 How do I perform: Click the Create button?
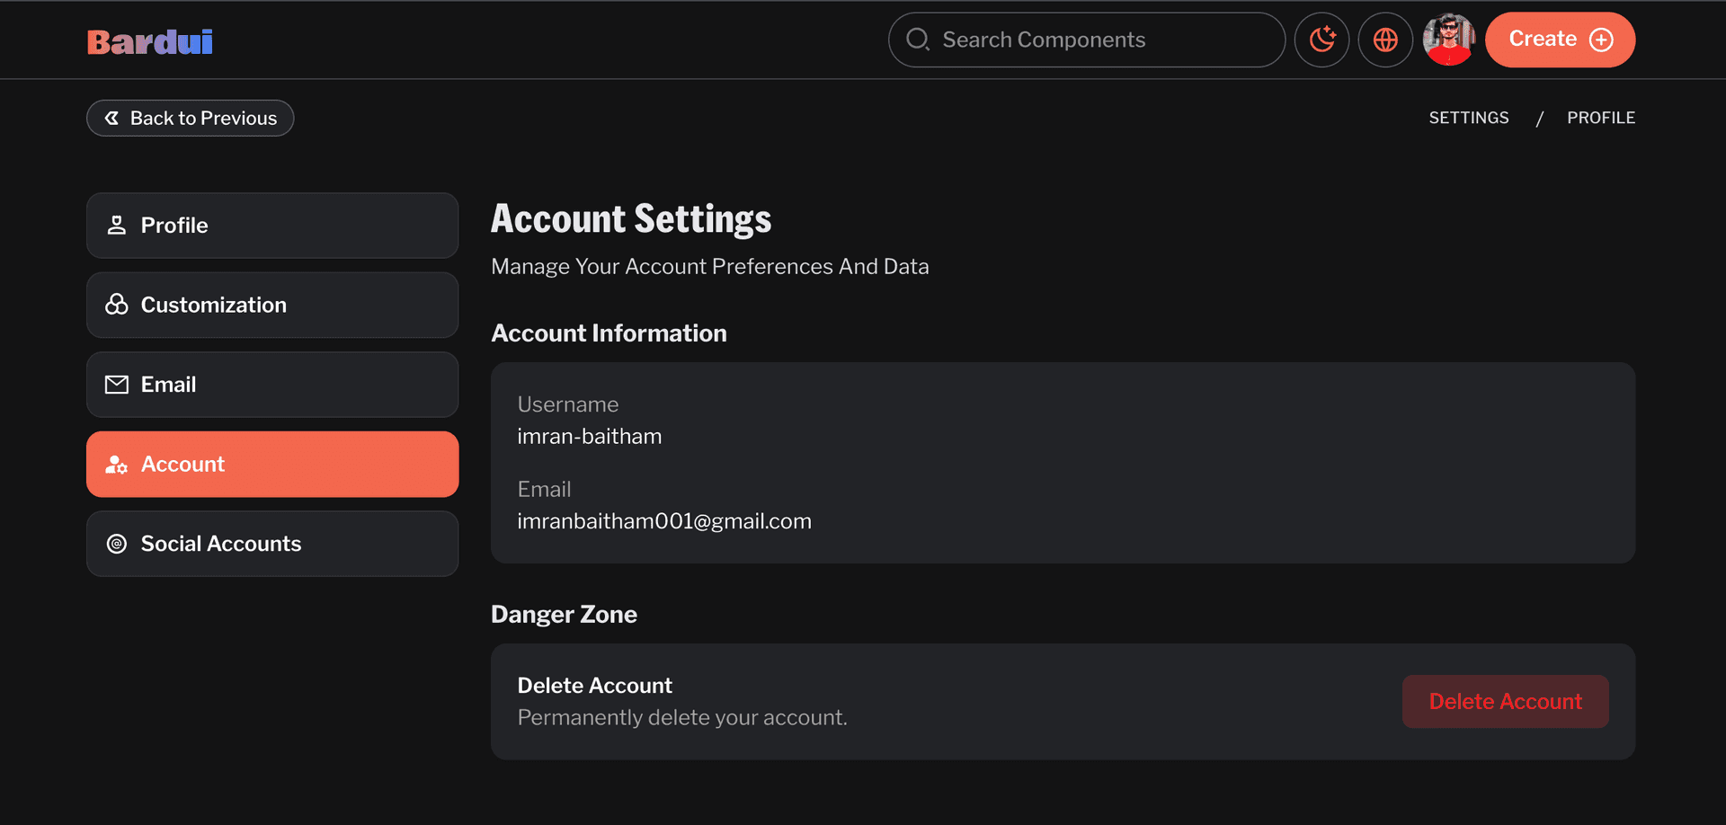1559,40
